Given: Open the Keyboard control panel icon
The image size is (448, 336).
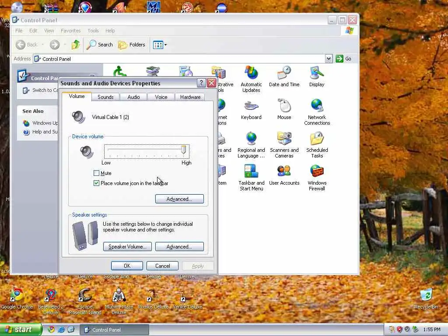Looking at the screenshot, I should (251, 109).
